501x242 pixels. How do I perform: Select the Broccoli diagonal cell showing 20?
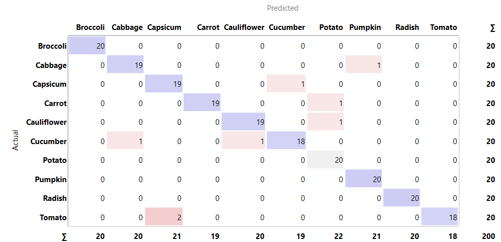[x=87, y=46]
